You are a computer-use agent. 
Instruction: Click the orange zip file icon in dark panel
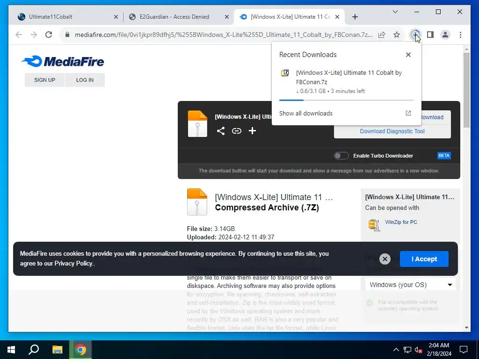click(x=197, y=123)
